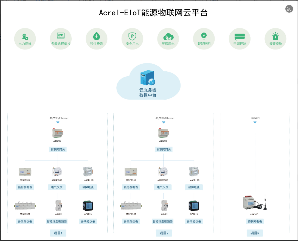This screenshot has width=298, height=241.
Task: Select the 物联网电表 label under ADW300
Action: click(x=255, y=221)
